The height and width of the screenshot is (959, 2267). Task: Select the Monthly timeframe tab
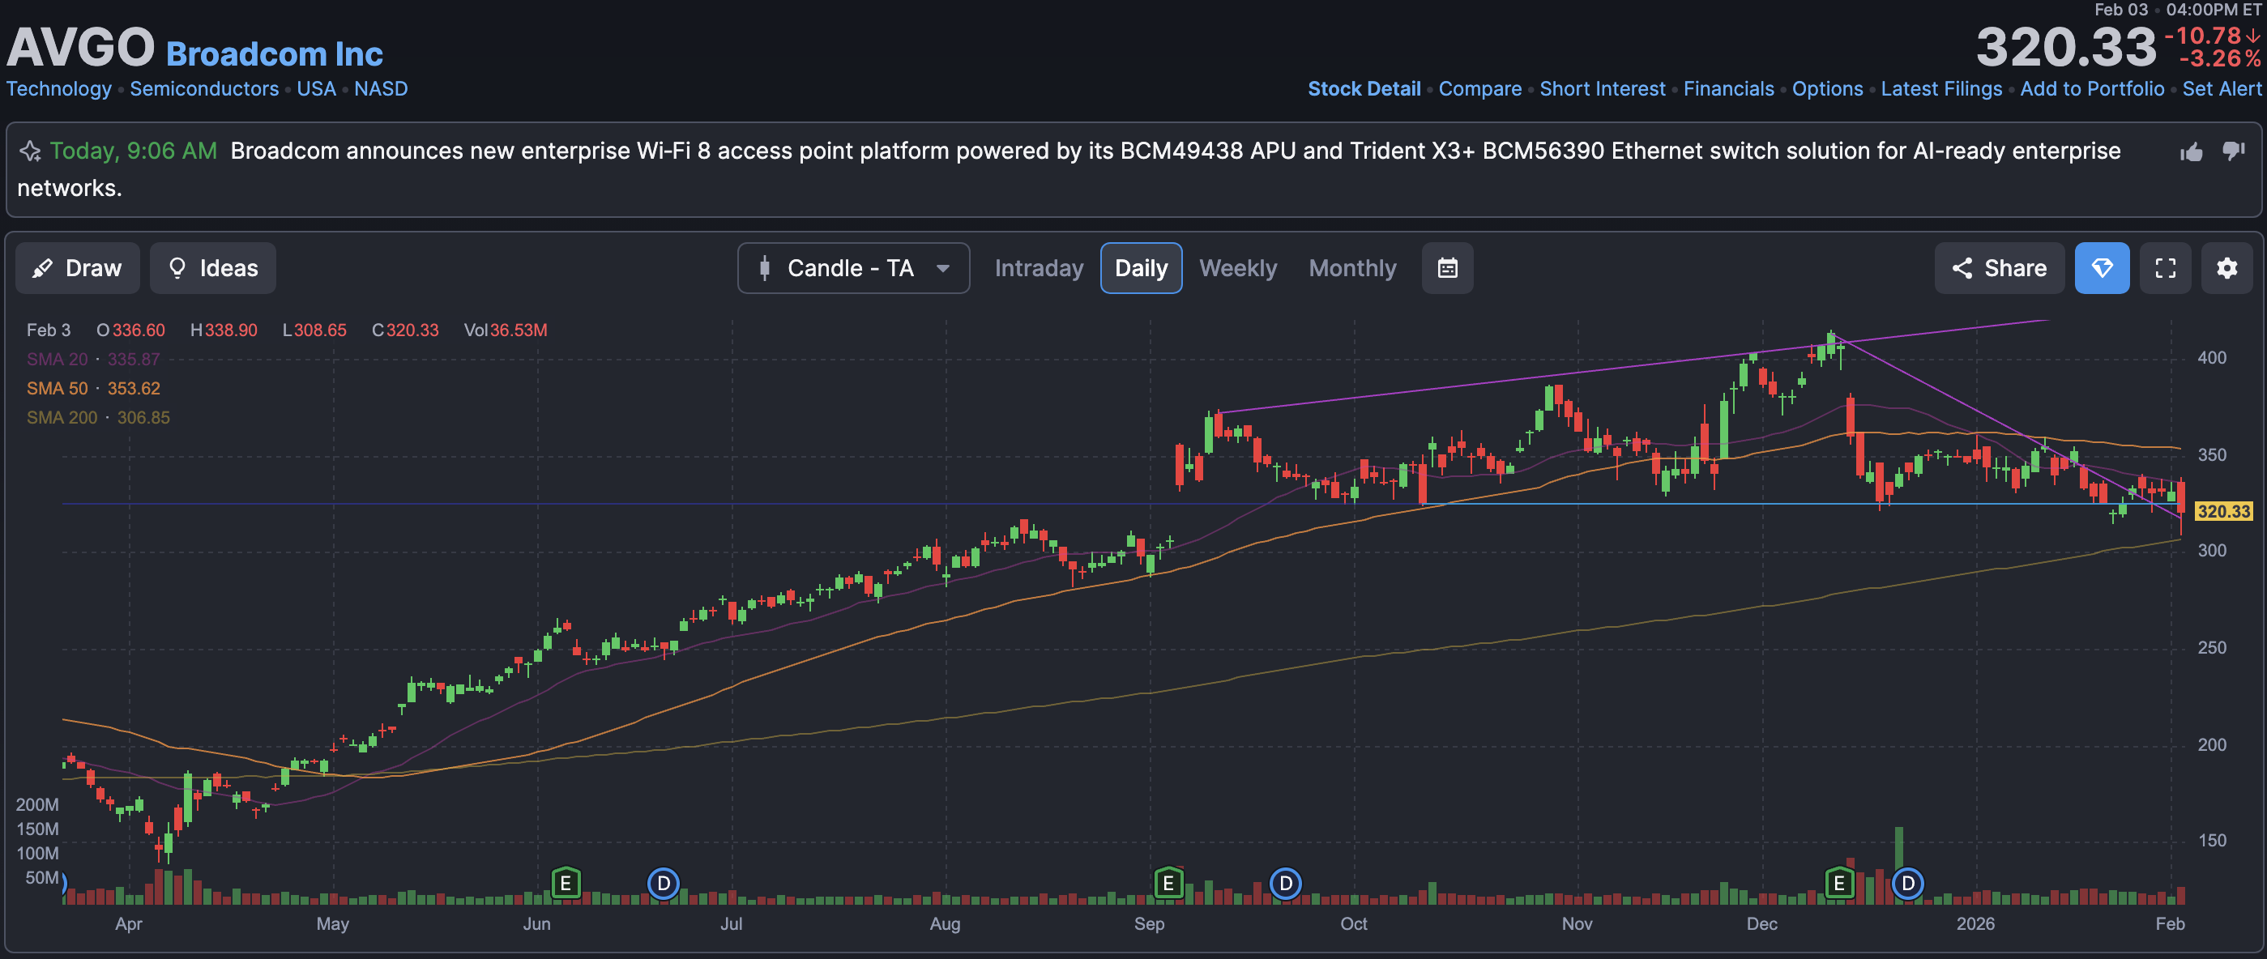coord(1351,268)
